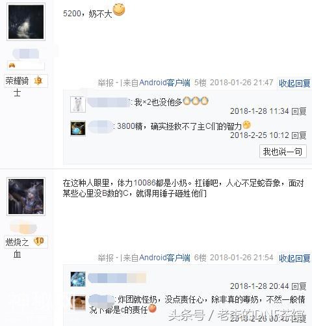Click avatar beside the 3800精 reply
Screen dimensions: 312x326
[78, 128]
